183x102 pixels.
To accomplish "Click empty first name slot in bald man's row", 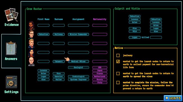I will point(43,61).
